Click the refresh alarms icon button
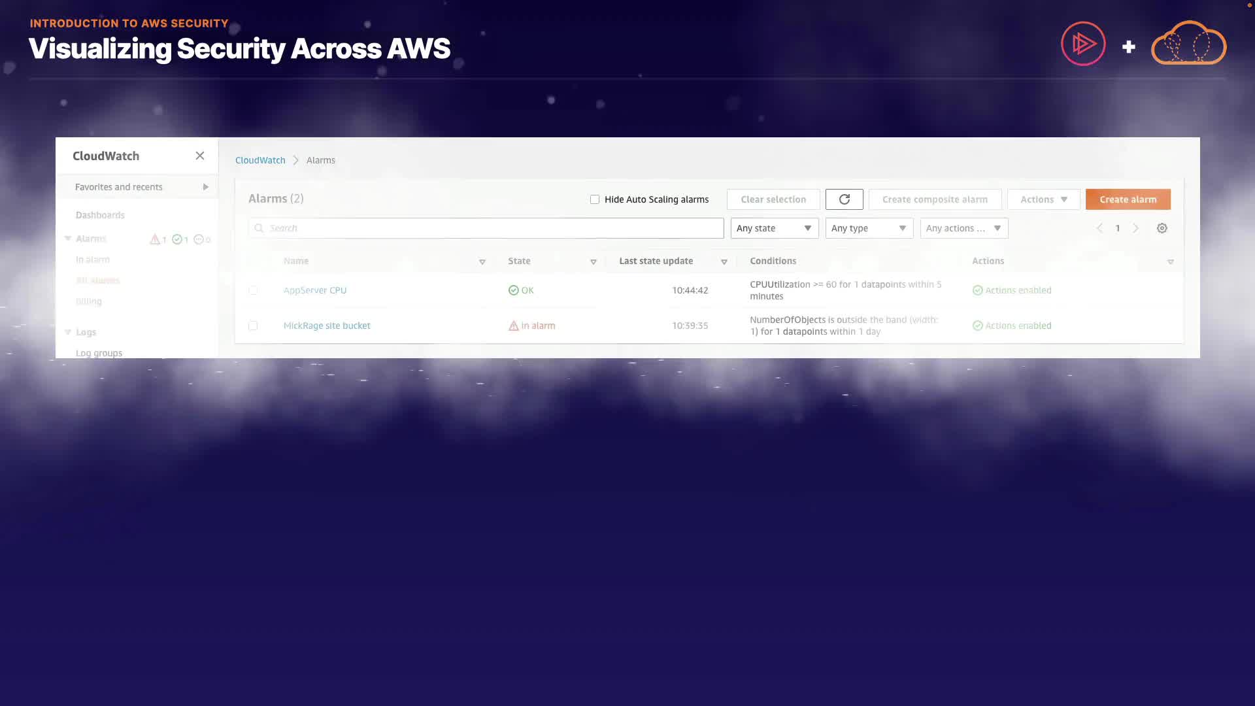 (844, 199)
